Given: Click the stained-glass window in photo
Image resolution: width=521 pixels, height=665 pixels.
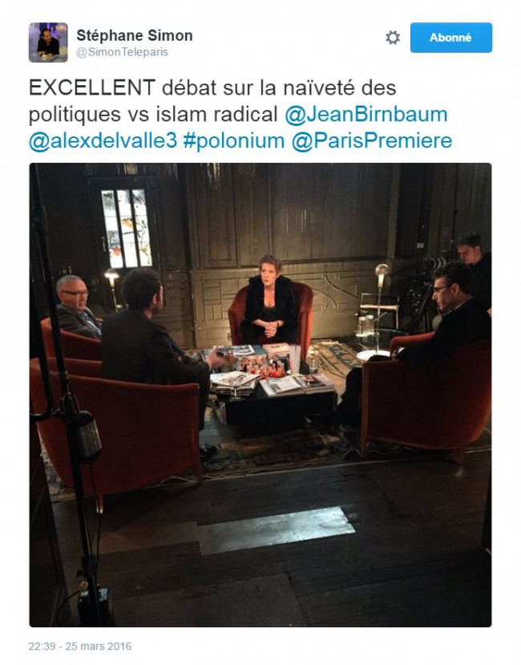Looking at the screenshot, I should (x=126, y=228).
